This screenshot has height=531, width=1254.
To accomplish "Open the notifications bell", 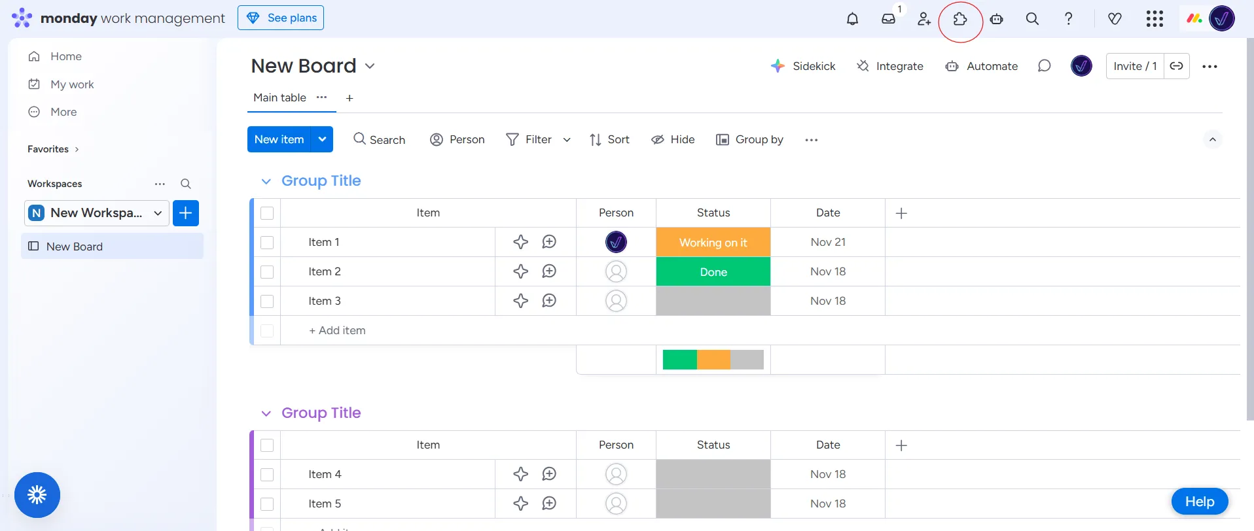I will coord(852,19).
